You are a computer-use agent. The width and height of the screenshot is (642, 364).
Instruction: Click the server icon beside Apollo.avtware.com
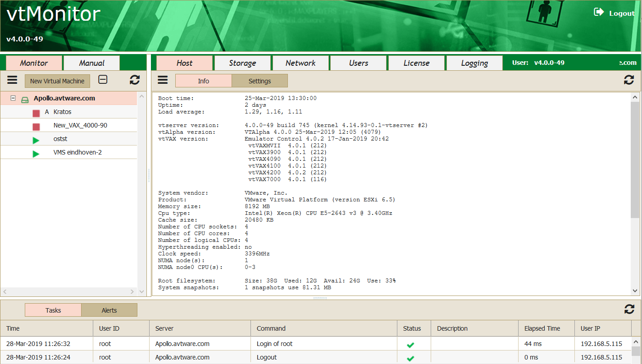25,98
